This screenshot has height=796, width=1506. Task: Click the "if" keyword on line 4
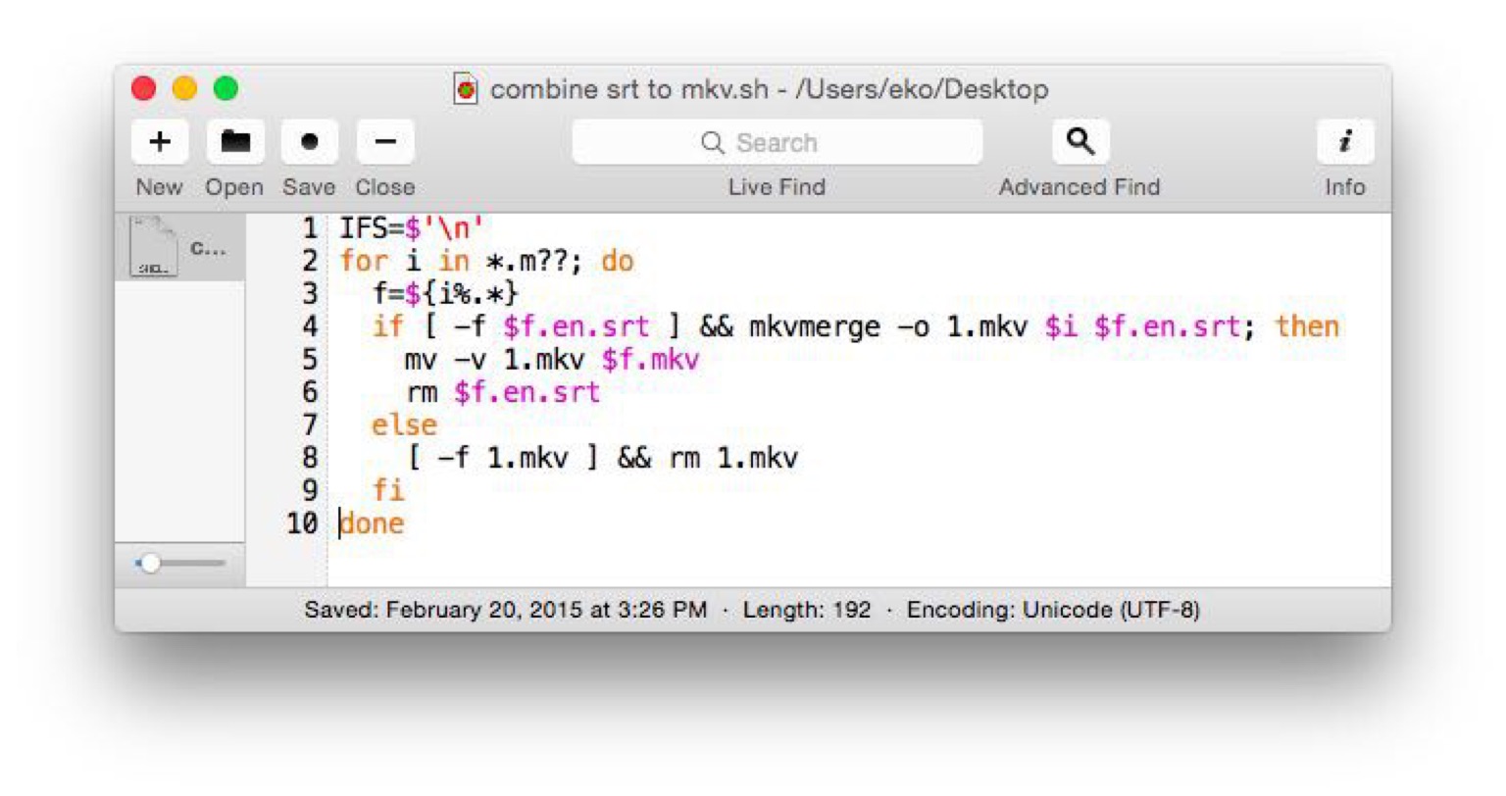click(388, 326)
